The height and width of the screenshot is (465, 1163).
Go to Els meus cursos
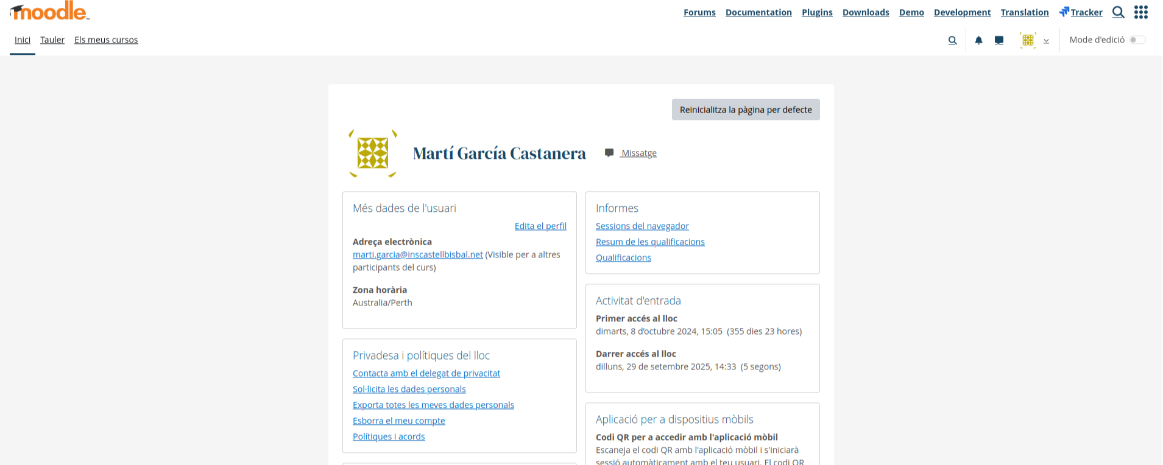[x=106, y=40]
